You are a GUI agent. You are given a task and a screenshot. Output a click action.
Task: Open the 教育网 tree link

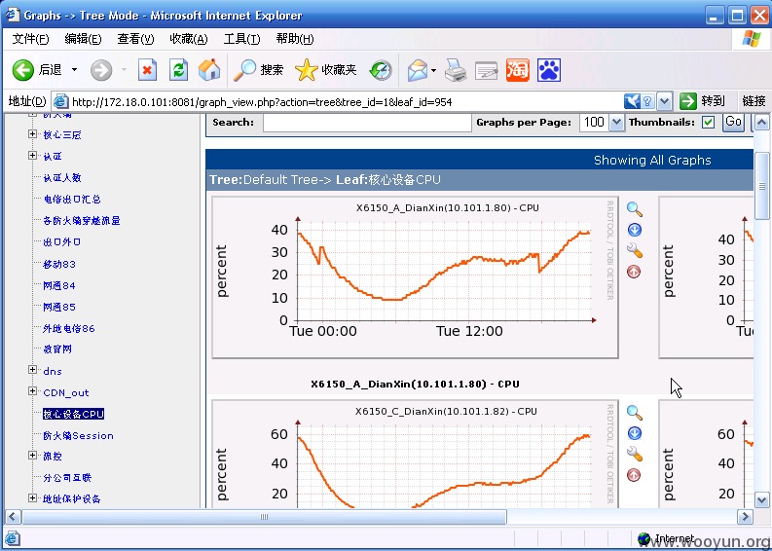click(x=57, y=349)
